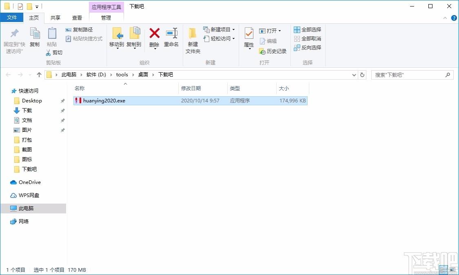Image resolution: width=459 pixels, height=275 pixels.
Task: Click the title bar New folder icon
Action: tap(29, 6)
